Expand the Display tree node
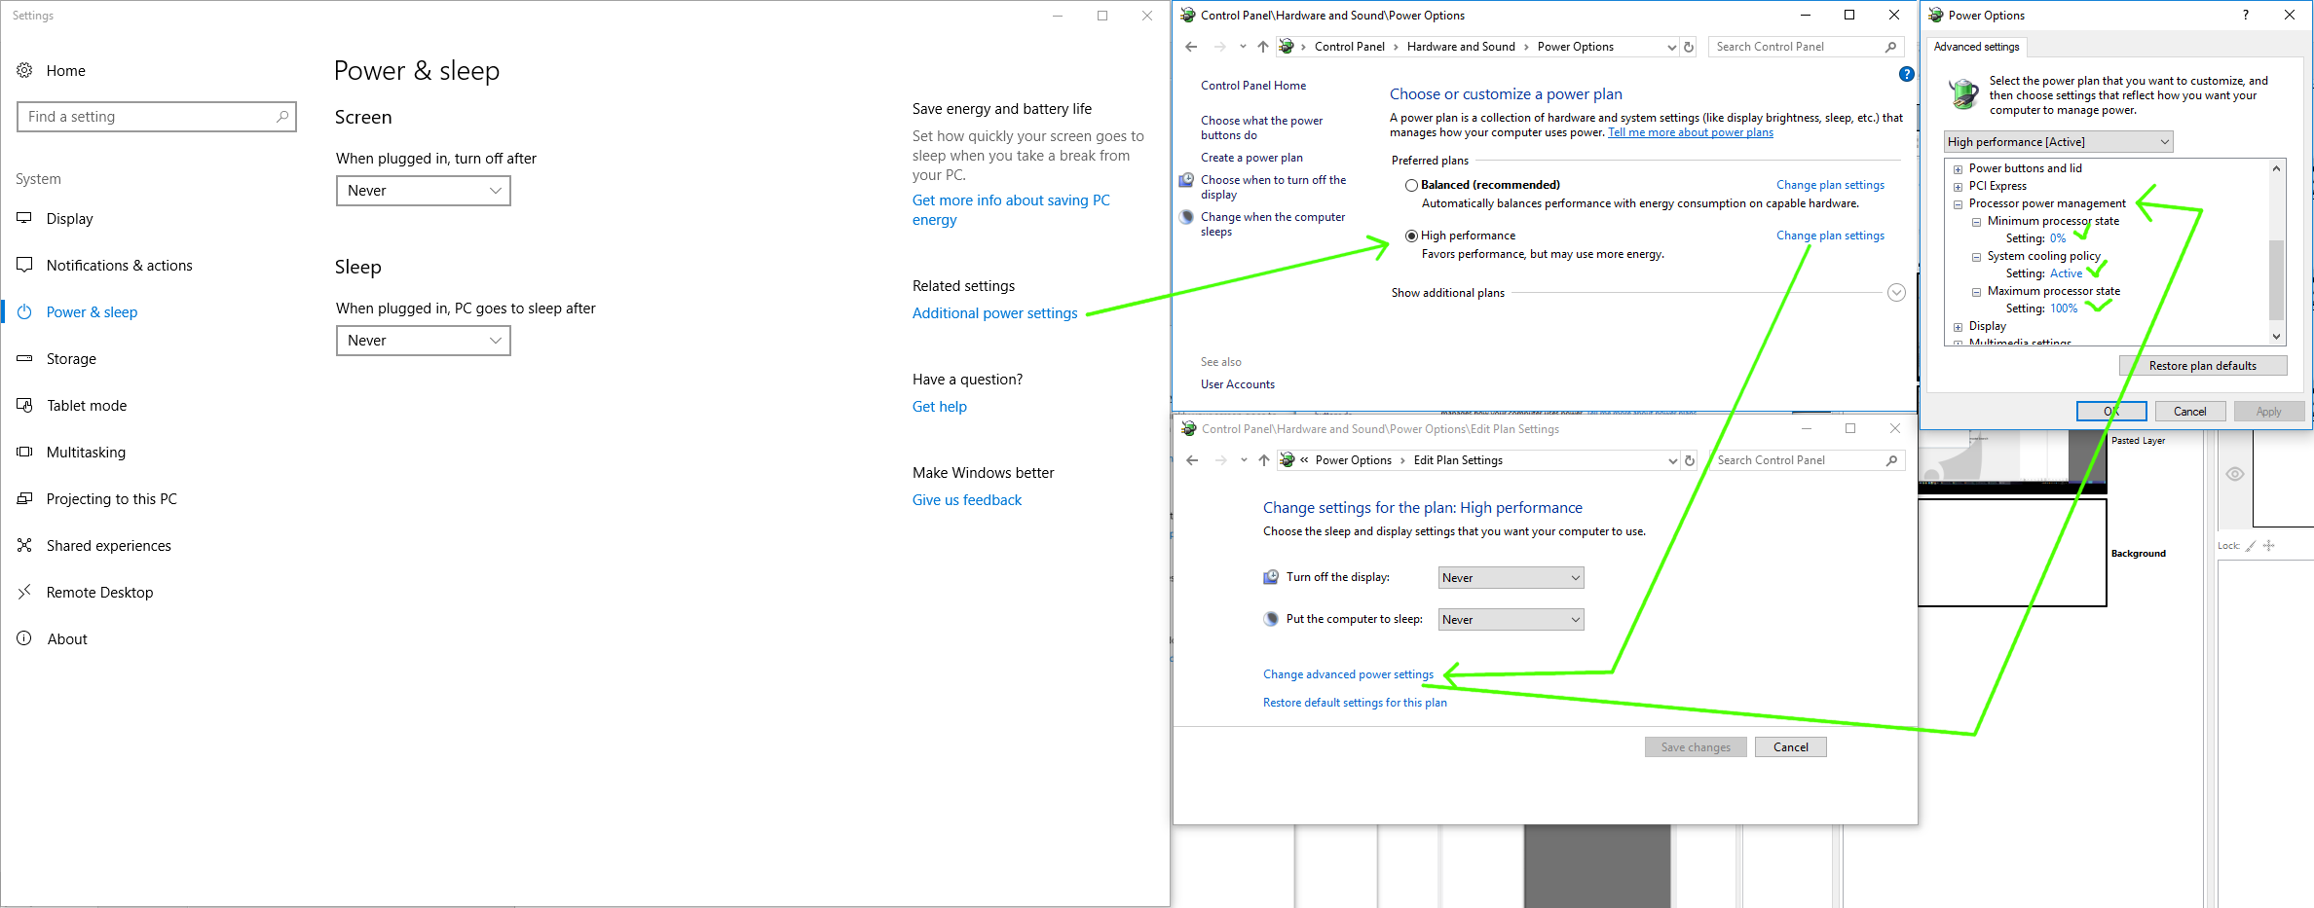2314x908 pixels. [x=1958, y=327]
